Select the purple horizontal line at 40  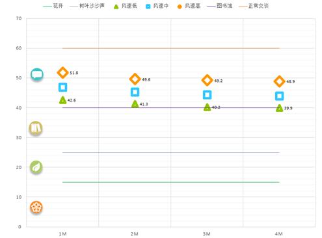[x=171, y=107]
